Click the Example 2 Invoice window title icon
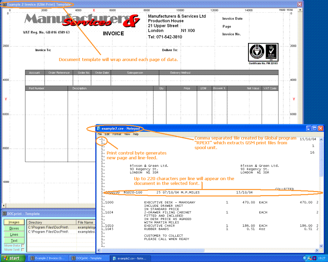Screen dimensions: 328x262 tap(4, 4)
